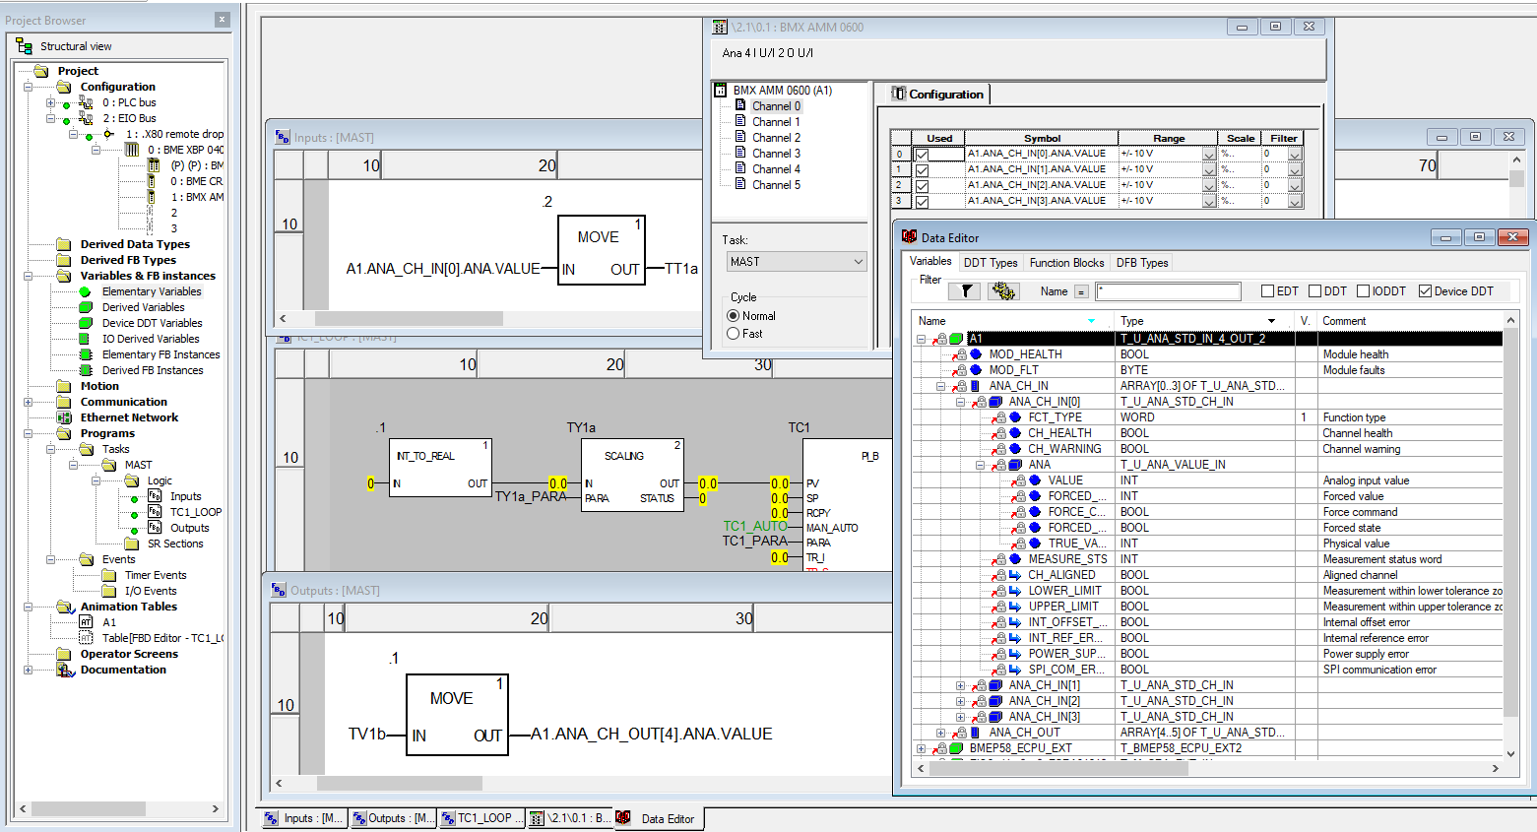Collapse the ANA_CH_IN[0] tree node
The image size is (1537, 832).
[960, 402]
